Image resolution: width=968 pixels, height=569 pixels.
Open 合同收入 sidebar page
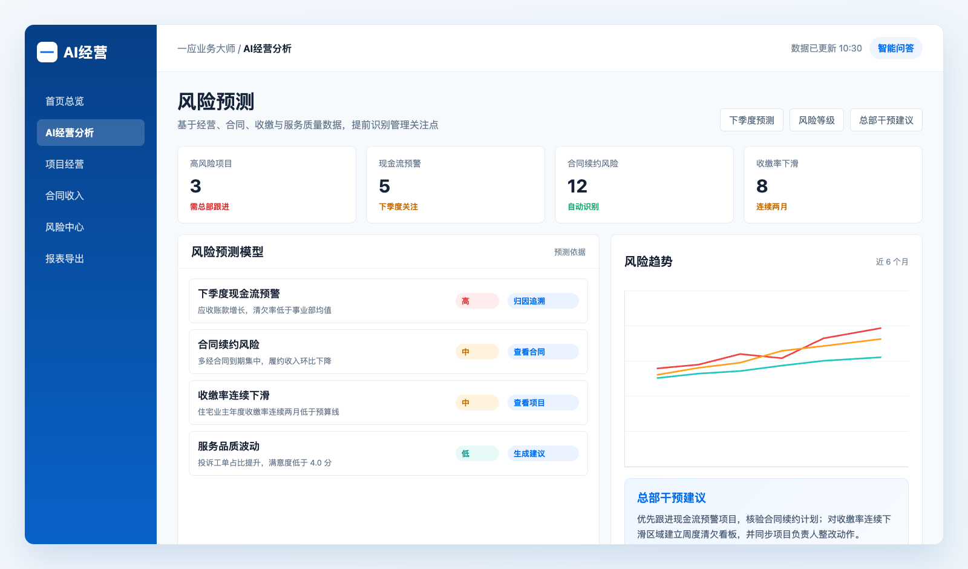point(91,196)
